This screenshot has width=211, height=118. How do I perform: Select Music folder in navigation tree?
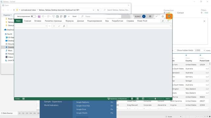(9, 50)
